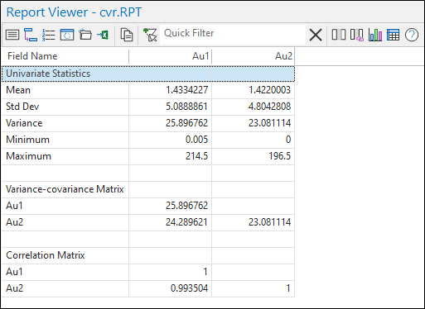425x309 pixels.
Task: Click into the Quick Filter box
Action: 233,35
